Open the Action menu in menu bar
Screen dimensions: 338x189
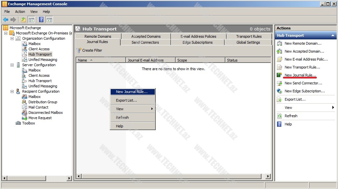pos(20,12)
